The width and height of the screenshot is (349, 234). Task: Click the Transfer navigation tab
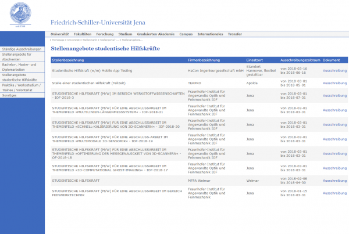click(235, 34)
